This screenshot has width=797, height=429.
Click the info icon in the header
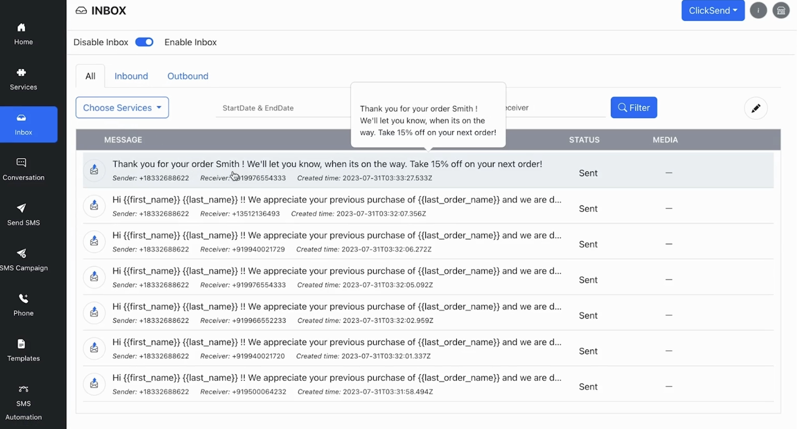(758, 11)
